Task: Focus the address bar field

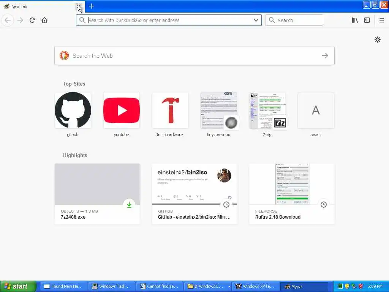Action: 169,20
